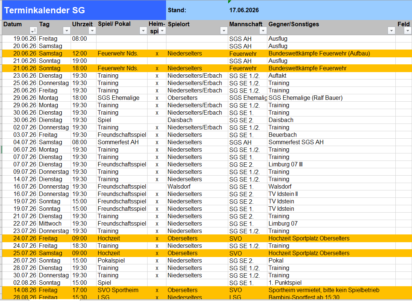Select the 'Mannschaft' column header cell
This screenshot has width=412, height=301.
tap(247, 27)
